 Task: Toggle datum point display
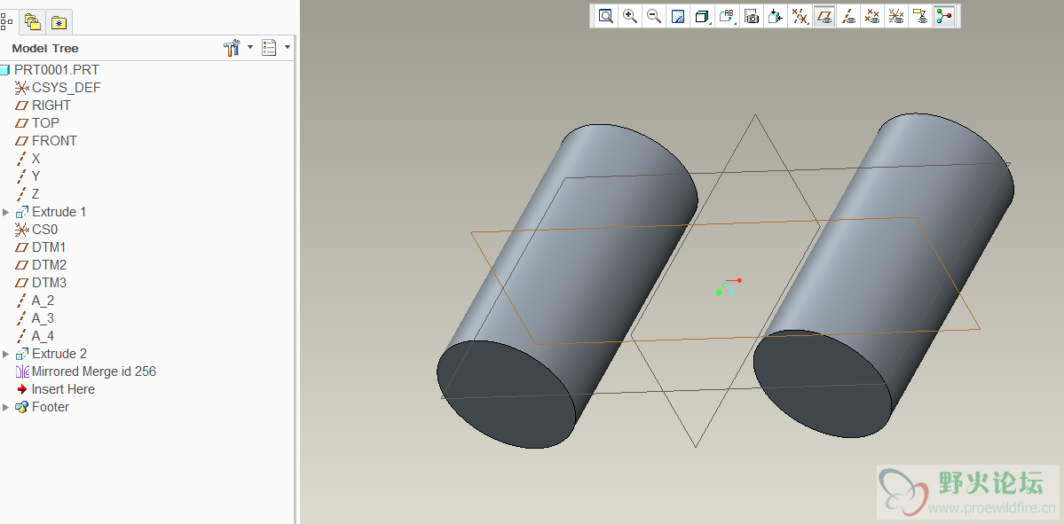tap(872, 16)
